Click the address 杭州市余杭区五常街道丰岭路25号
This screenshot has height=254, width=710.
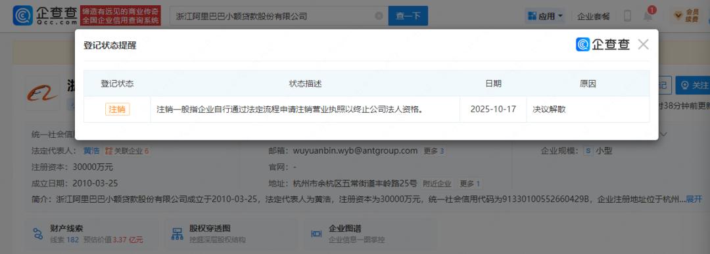pyautogui.click(x=355, y=184)
